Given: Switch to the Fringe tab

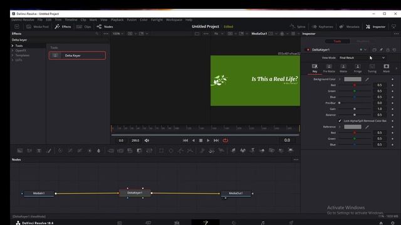Looking at the screenshot, I should tap(358, 68).
